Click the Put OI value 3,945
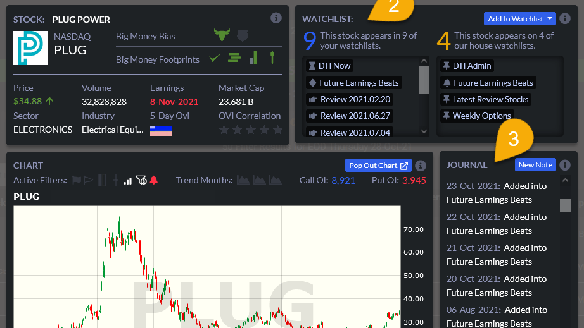This screenshot has height=328, width=584. 414,181
